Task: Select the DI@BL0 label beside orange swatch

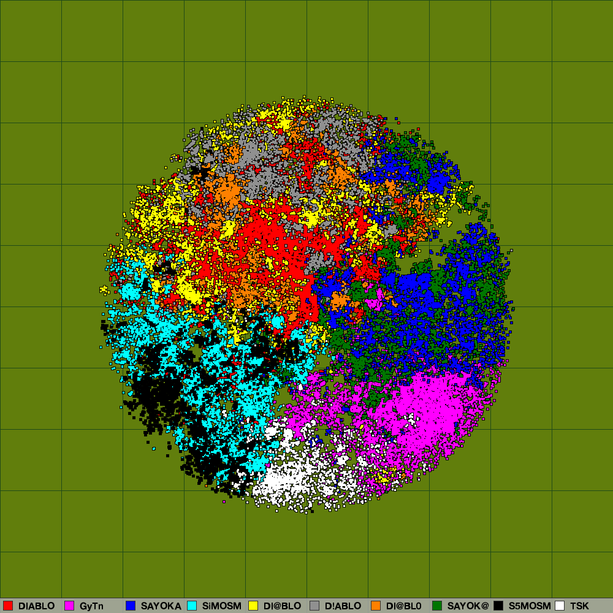Action: tap(404, 606)
